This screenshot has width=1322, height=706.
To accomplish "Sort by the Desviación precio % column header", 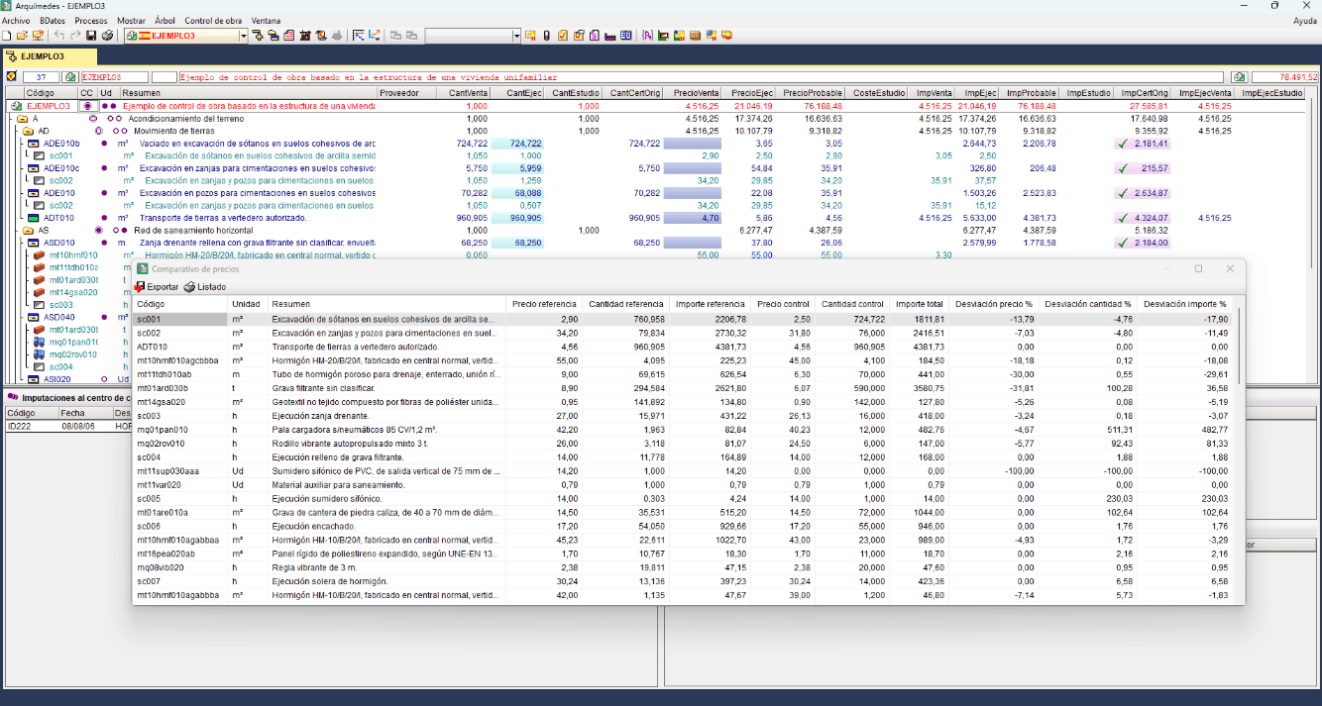I will [x=992, y=304].
